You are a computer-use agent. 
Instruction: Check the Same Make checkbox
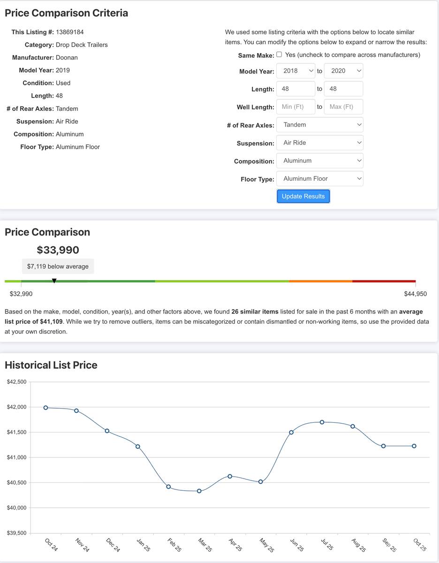coord(279,54)
